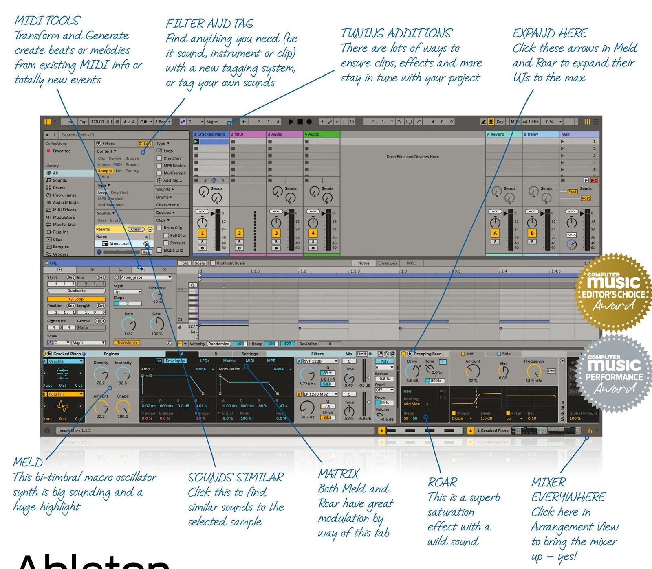Viewport: 652px width, 569px height.
Task: Click the Play button in the transport bar
Action: 291,122
